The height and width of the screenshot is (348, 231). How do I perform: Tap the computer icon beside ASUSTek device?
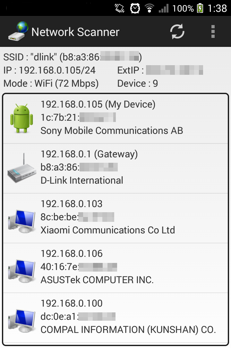coord(21,271)
